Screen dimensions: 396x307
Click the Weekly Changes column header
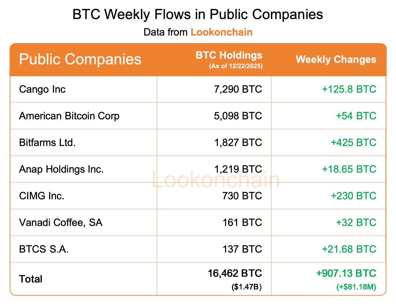click(x=336, y=59)
